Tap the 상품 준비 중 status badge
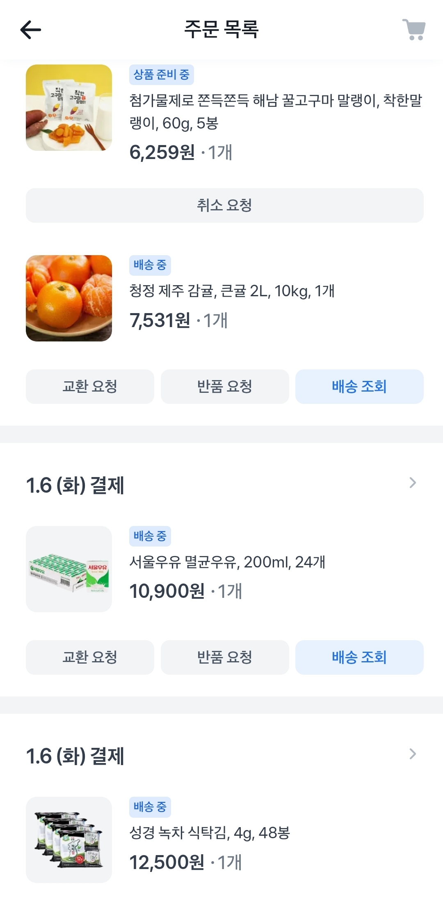Viewport: 443px width, 897px height. 162,75
